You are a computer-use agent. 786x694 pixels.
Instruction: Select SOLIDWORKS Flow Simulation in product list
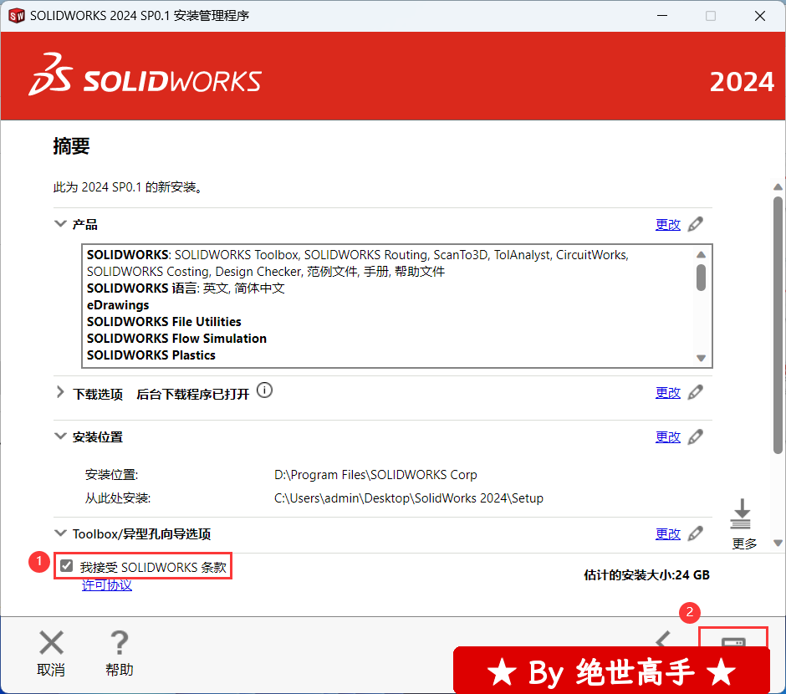(x=176, y=339)
